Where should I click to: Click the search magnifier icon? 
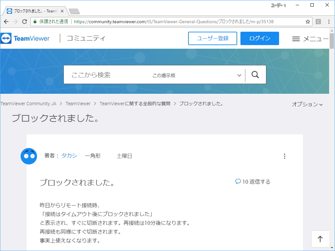click(x=255, y=75)
